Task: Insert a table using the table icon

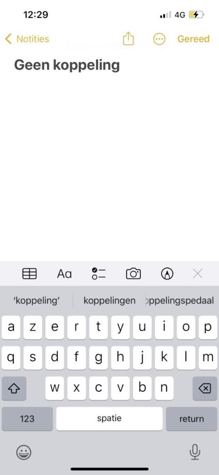Action: (29, 274)
